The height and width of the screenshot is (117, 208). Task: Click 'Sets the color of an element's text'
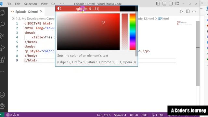click(83, 56)
